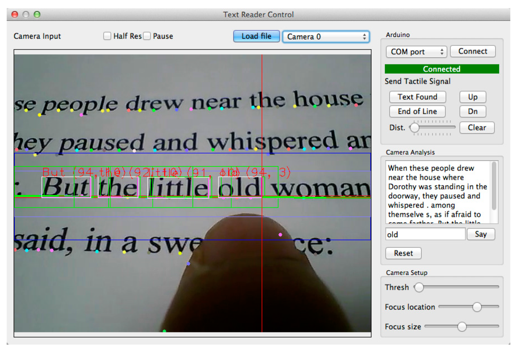Image resolution: width=517 pixels, height=352 pixels.
Task: Click the Dist. slider handle
Action: click(414, 127)
